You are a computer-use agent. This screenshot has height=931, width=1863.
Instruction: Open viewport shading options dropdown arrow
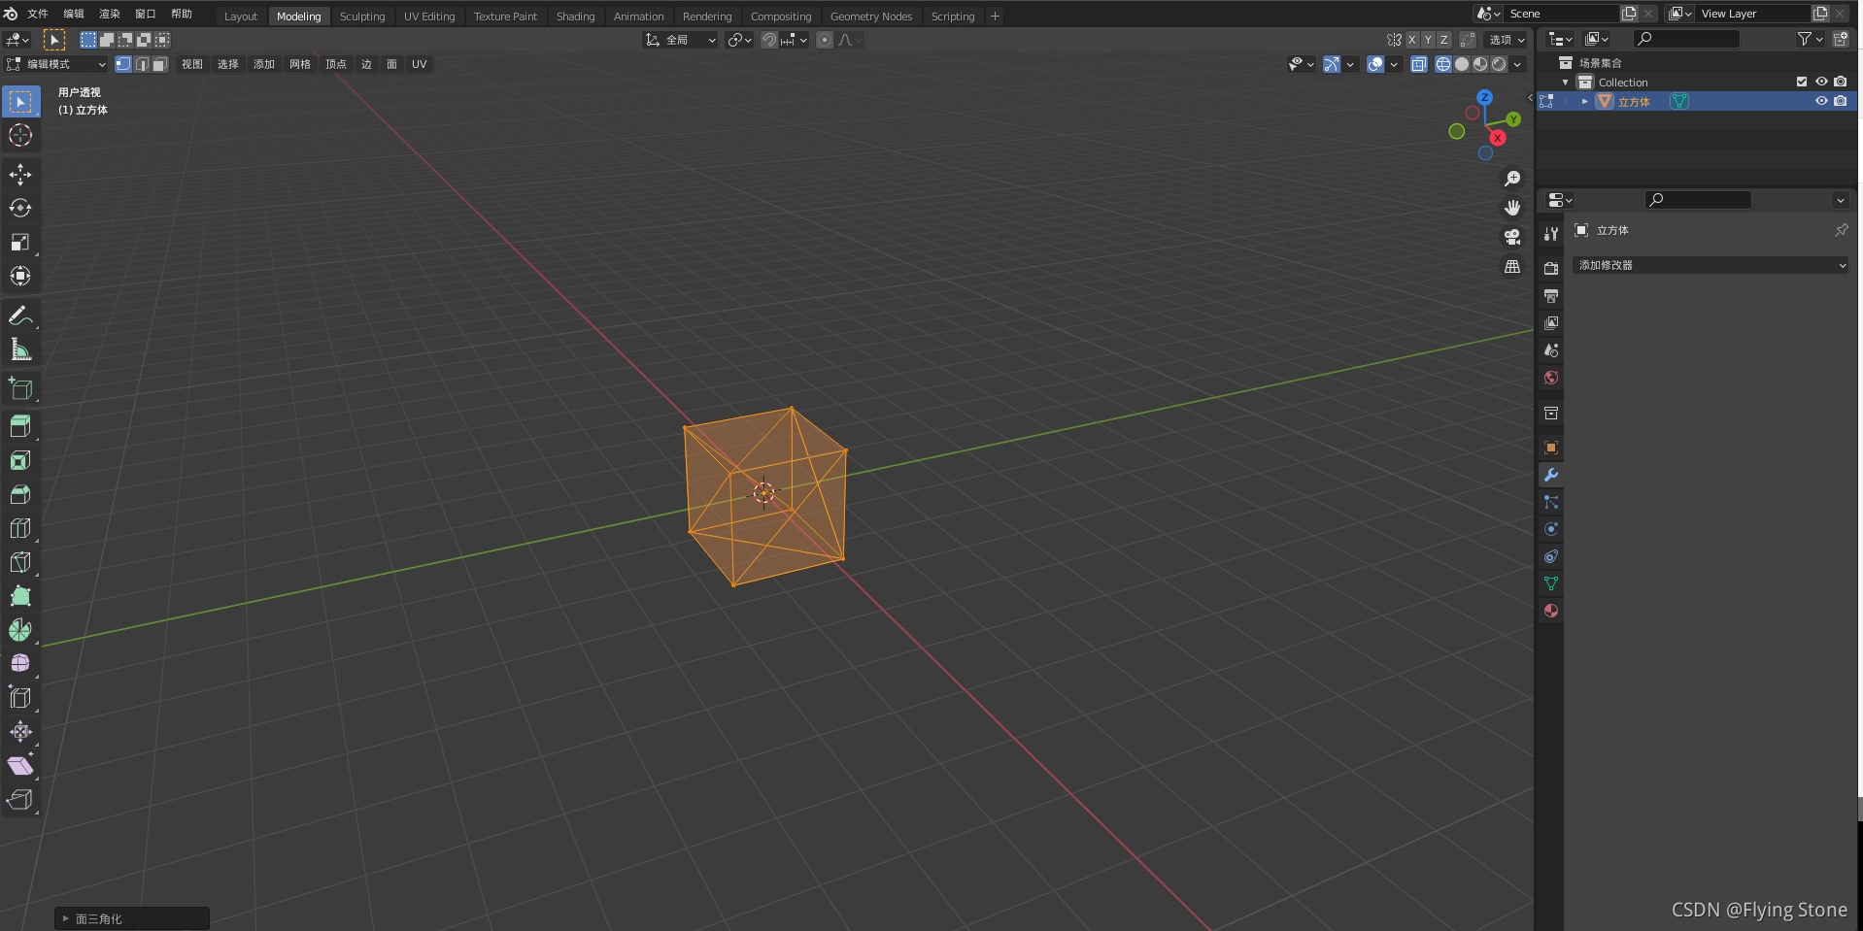point(1518,64)
